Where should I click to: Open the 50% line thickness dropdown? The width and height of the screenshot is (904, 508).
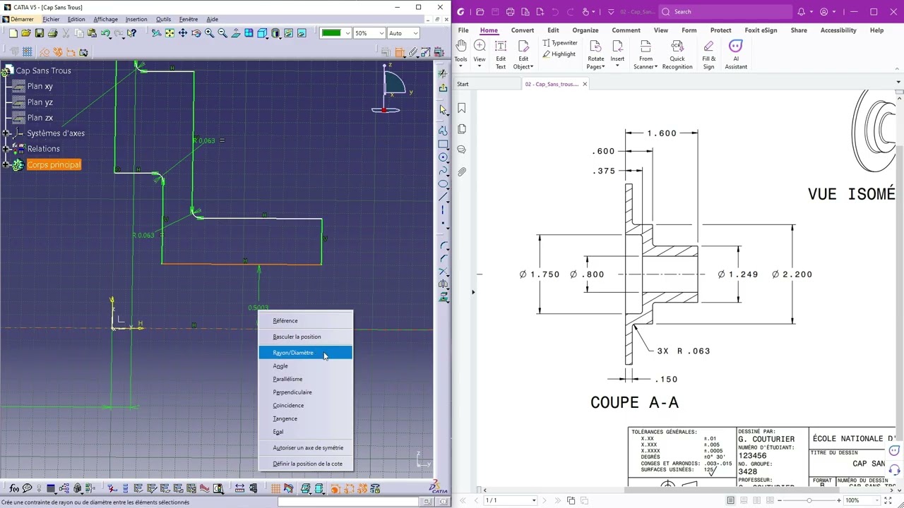[x=381, y=33]
